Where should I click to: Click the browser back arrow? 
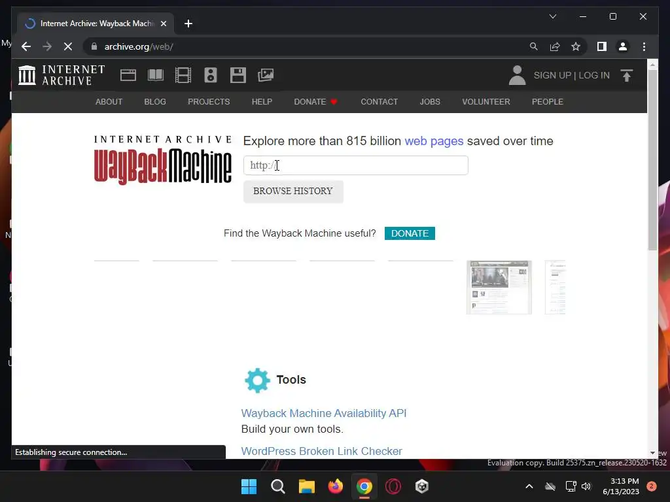[x=26, y=46]
